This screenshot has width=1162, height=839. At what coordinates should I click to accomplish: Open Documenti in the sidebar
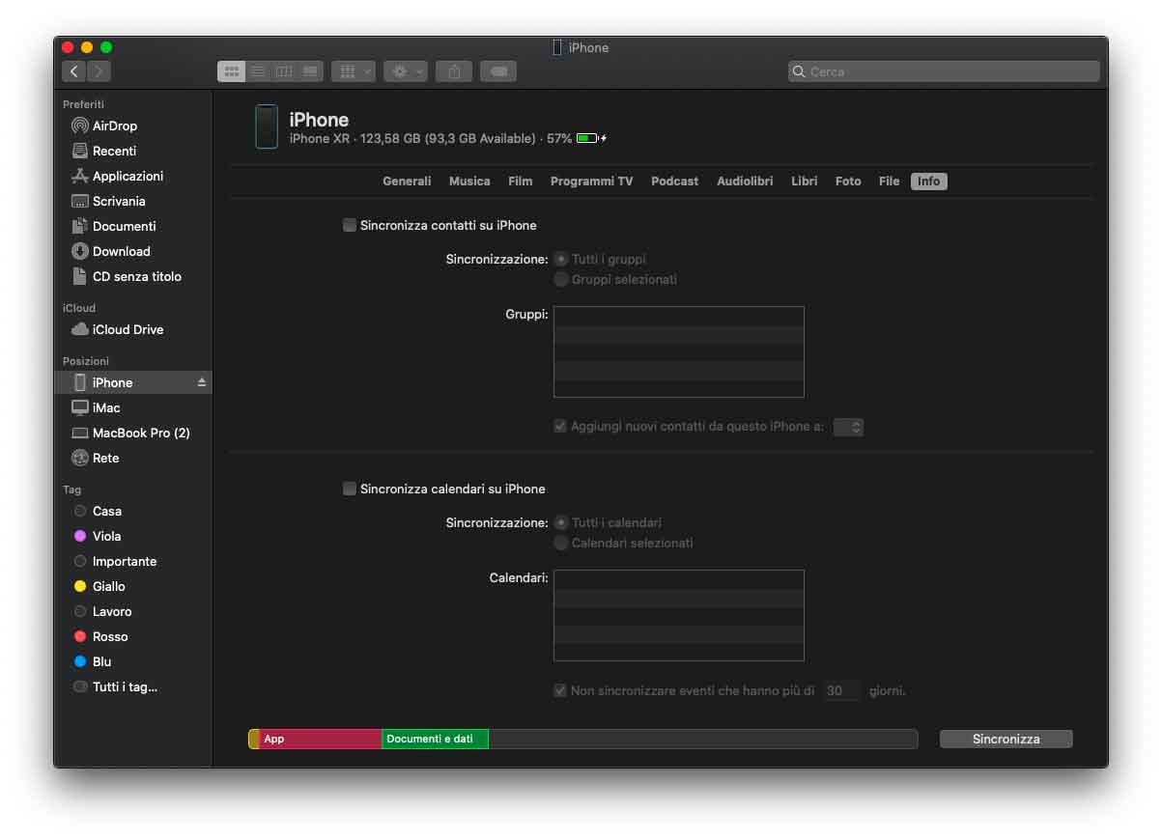(x=133, y=226)
